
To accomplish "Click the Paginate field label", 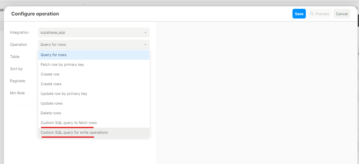I will pos(18,81).
